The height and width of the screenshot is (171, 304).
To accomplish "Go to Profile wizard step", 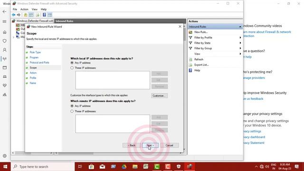I will point(33,78).
